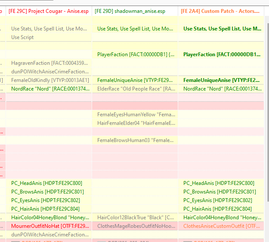
Task: Select the red MournerOutfitNoHat outfit cell
Action: pos(49,226)
